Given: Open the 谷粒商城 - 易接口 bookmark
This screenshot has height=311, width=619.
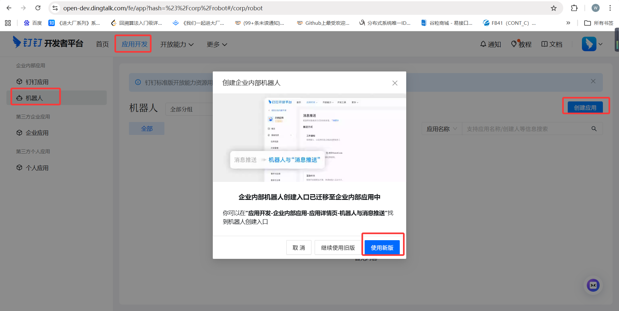Looking at the screenshot, I should (447, 23).
